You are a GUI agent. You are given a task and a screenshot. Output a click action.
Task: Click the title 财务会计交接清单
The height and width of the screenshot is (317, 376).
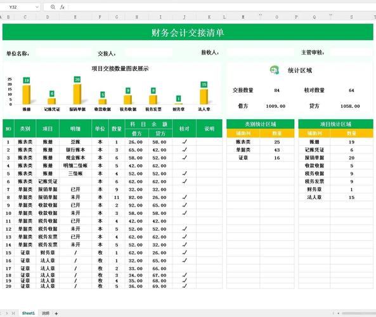click(188, 32)
